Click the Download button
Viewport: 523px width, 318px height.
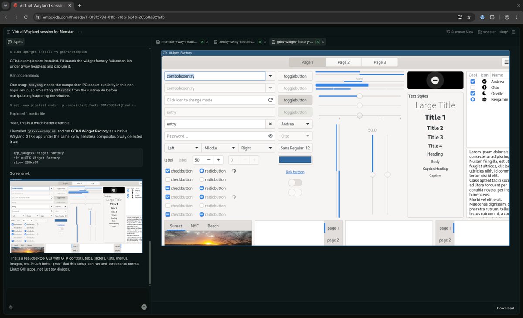(505, 308)
